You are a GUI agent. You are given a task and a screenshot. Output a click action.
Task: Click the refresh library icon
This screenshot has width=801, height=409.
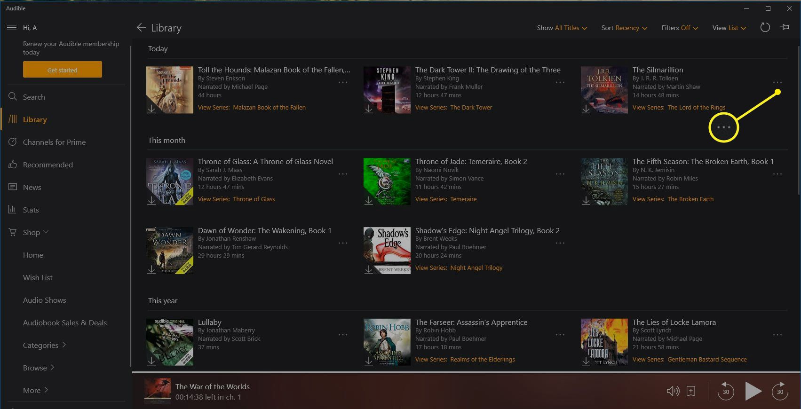coord(765,28)
